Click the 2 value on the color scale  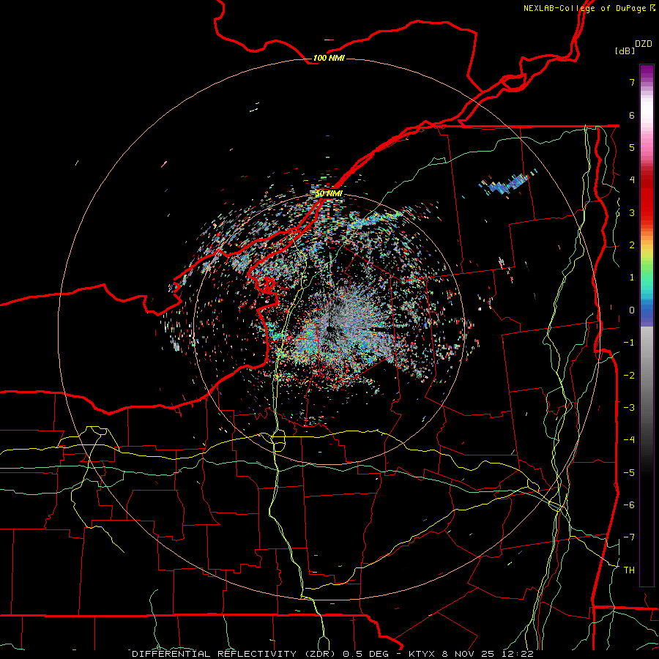632,245
